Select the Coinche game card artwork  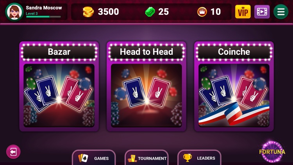click(234, 95)
